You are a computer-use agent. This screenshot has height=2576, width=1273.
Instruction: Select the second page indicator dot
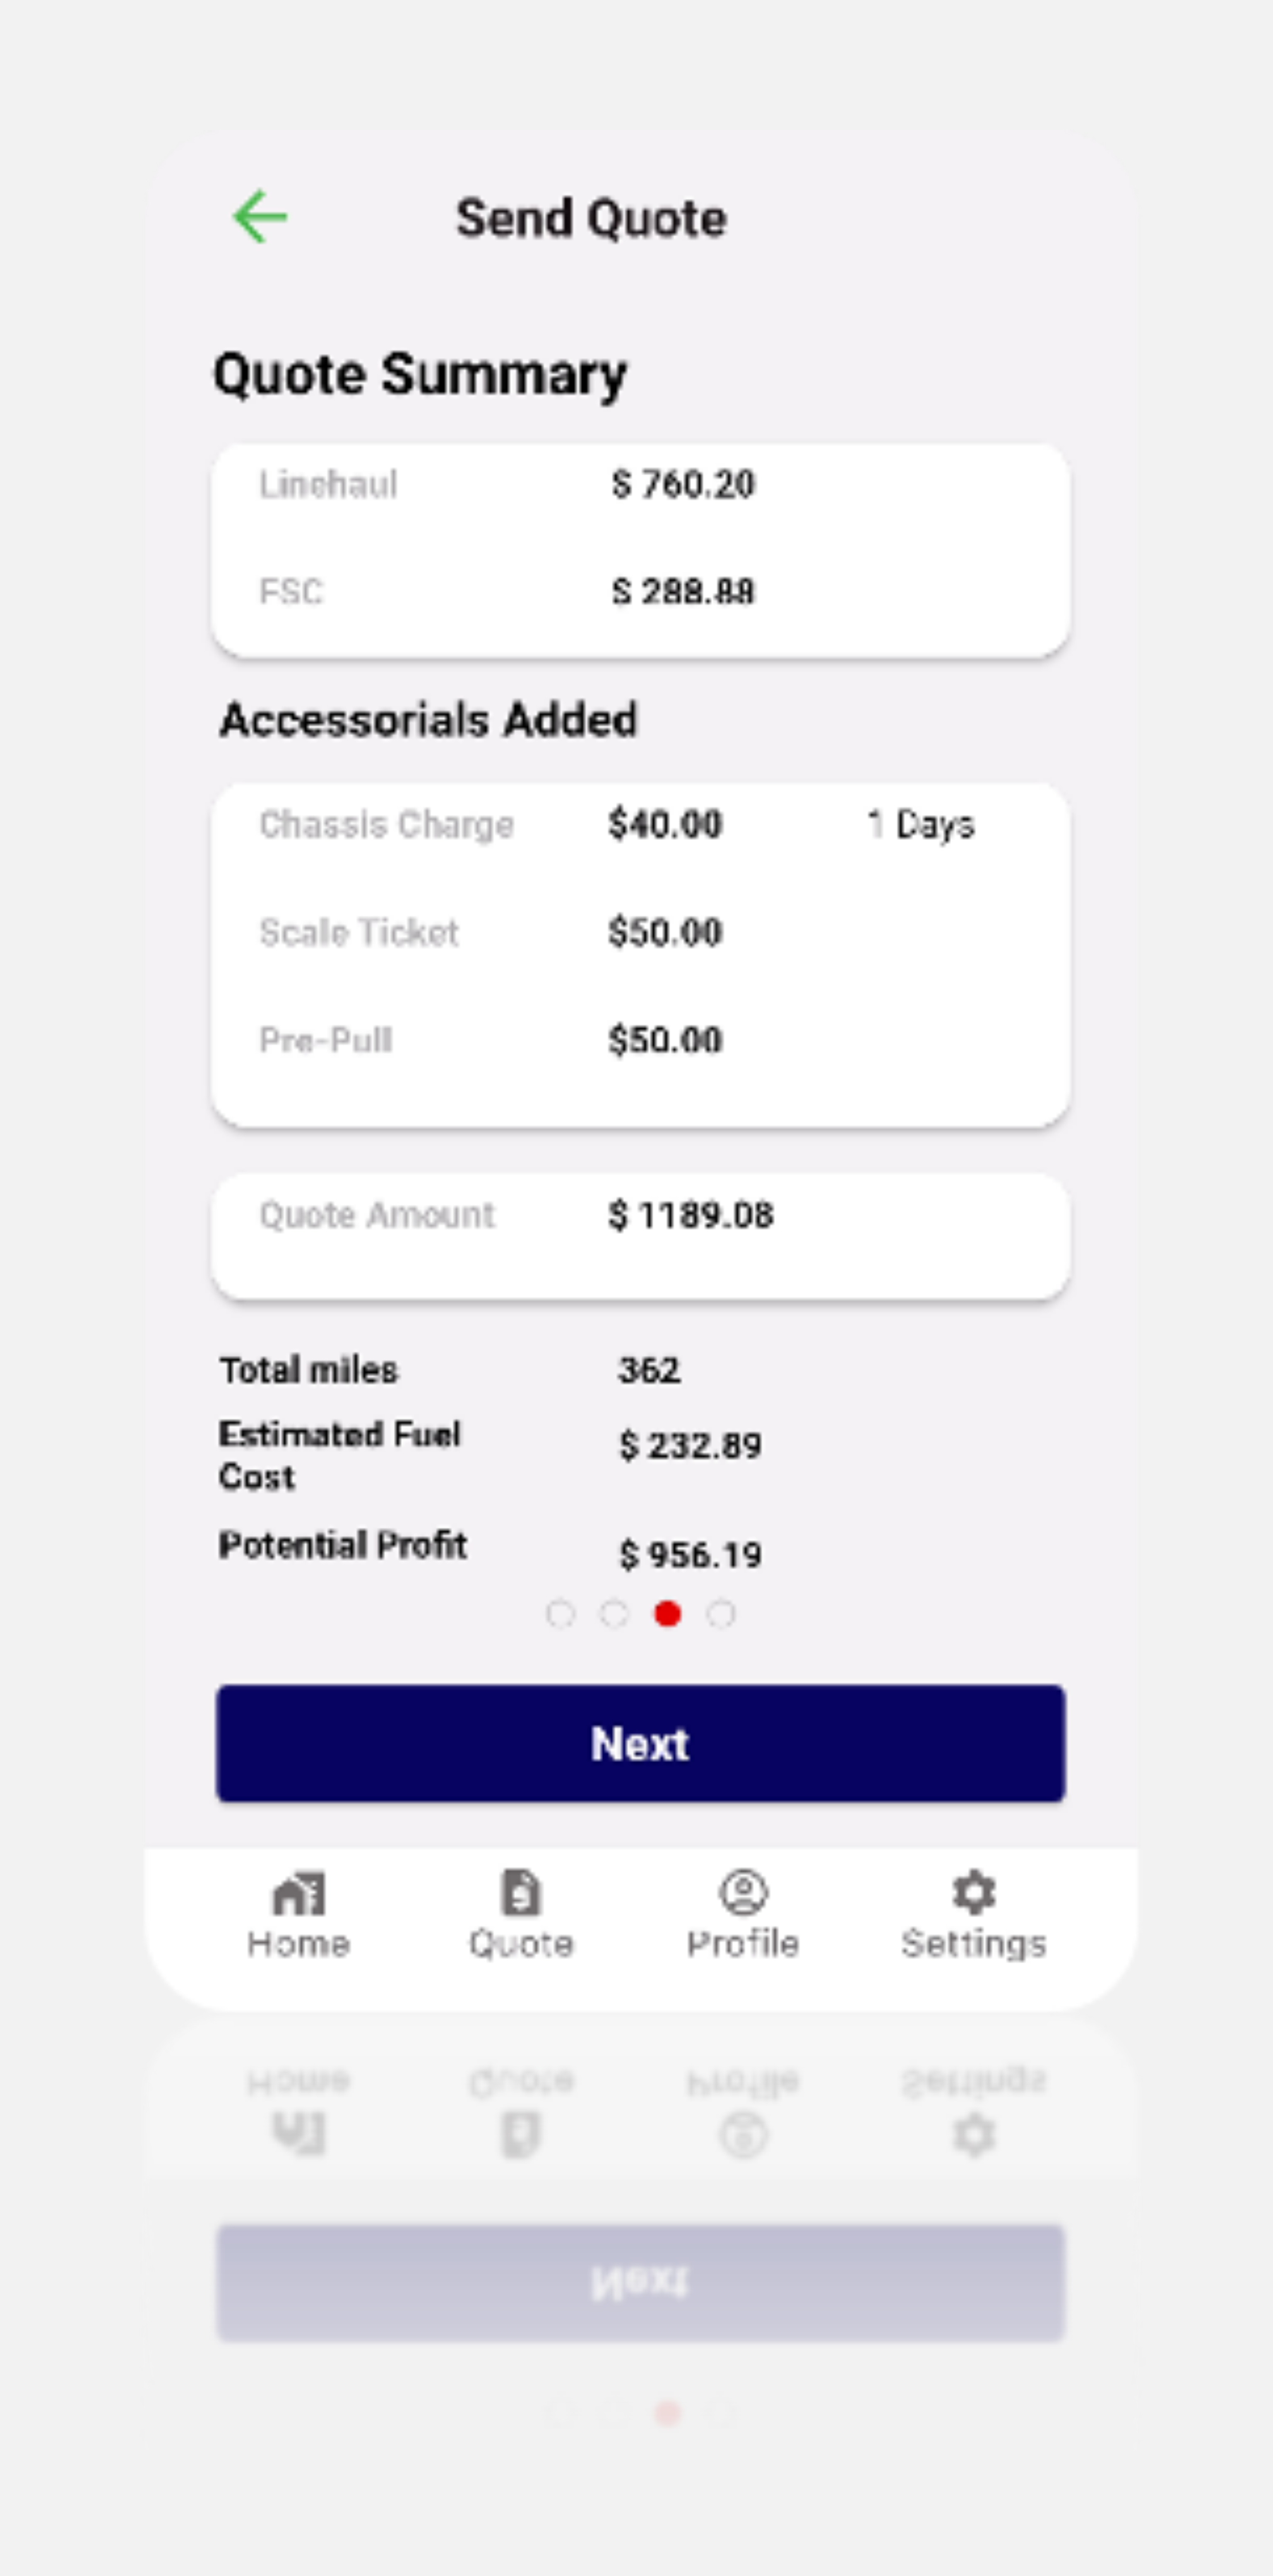click(x=614, y=1614)
